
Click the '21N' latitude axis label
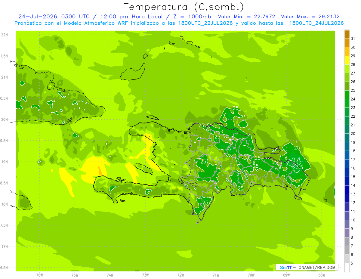(x=5, y=77)
